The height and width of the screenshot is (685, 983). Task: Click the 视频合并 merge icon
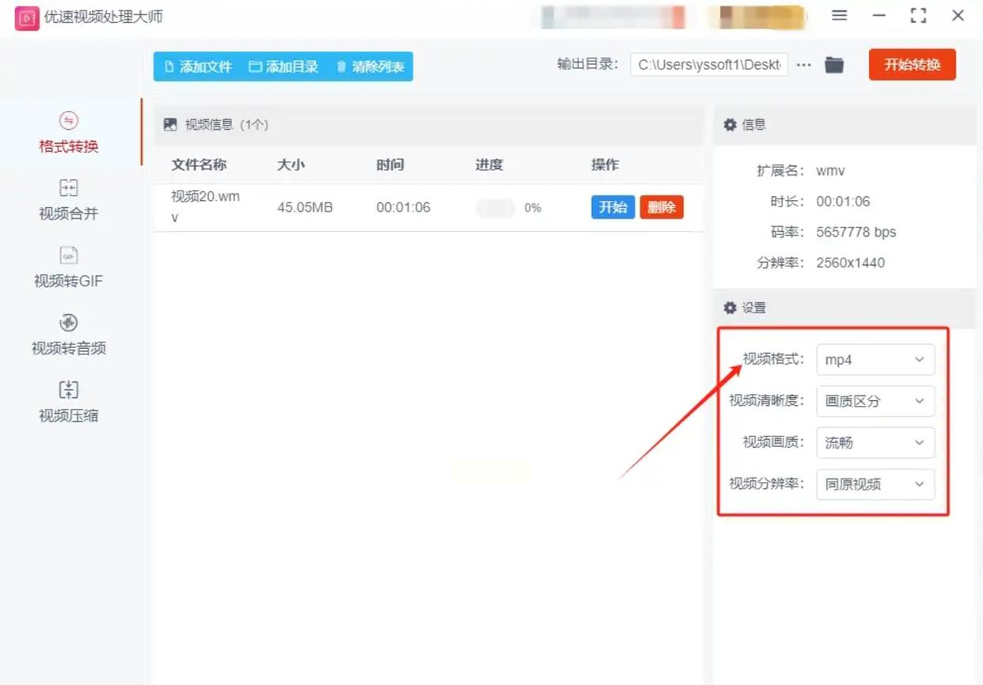[x=69, y=187]
